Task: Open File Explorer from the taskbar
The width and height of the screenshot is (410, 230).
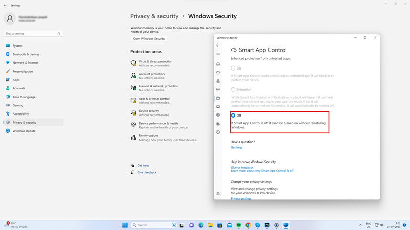Action: tap(211, 225)
